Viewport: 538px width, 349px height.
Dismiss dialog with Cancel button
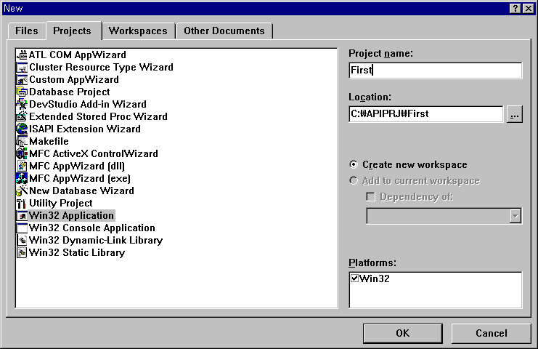point(492,333)
